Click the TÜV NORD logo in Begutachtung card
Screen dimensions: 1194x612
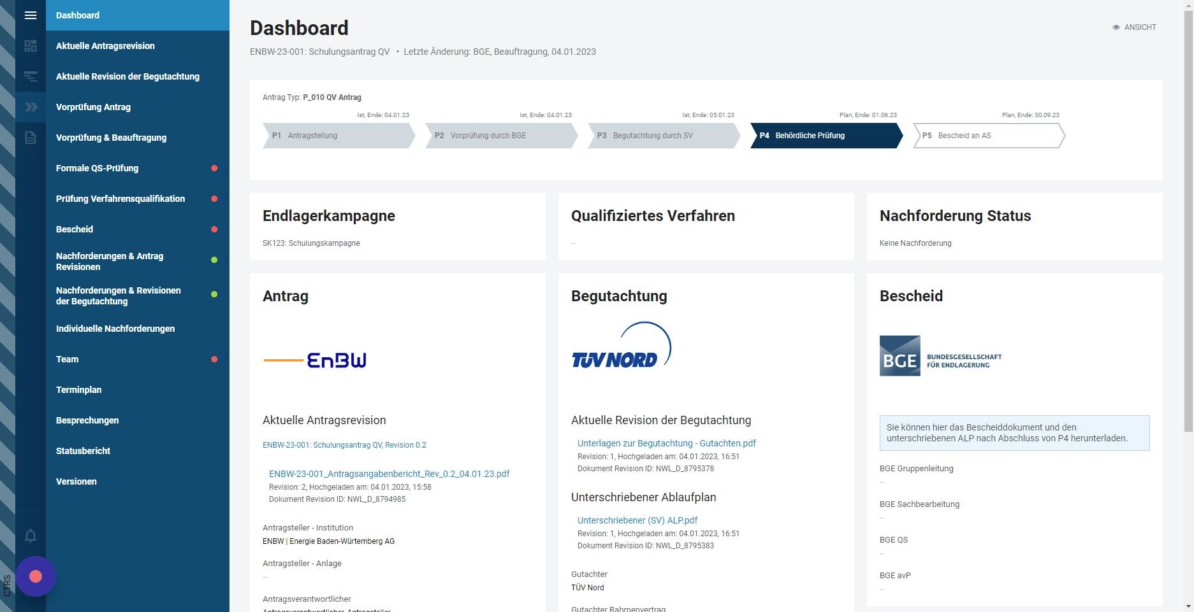coord(622,346)
